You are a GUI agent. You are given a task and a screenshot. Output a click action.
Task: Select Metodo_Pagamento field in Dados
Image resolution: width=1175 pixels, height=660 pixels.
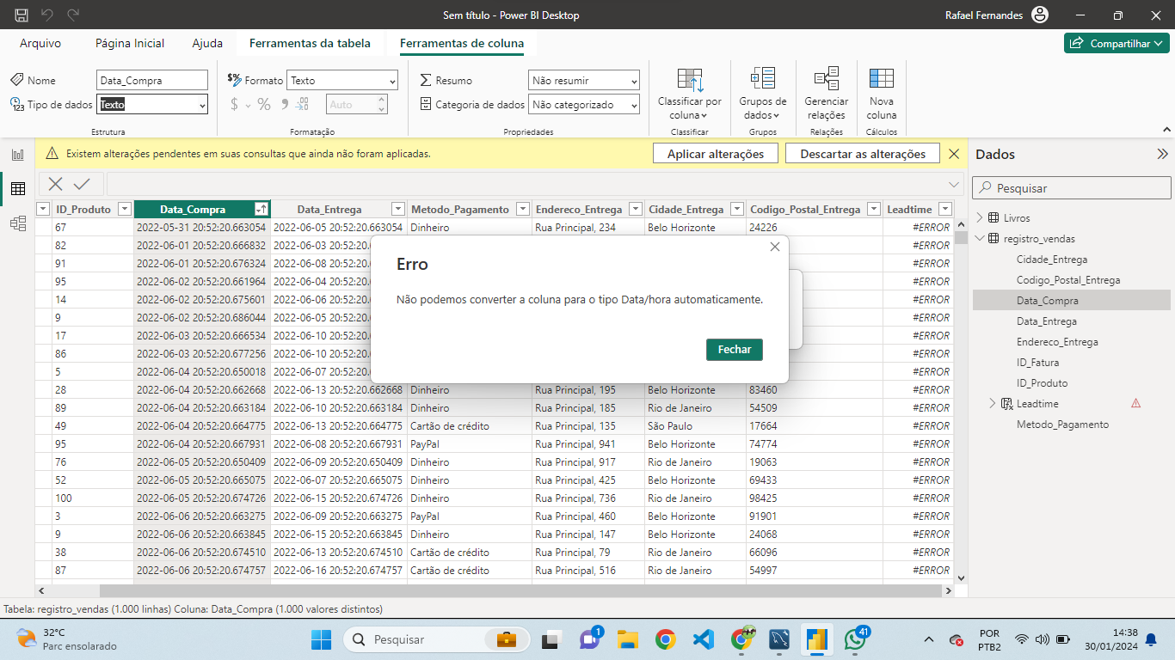pos(1062,425)
